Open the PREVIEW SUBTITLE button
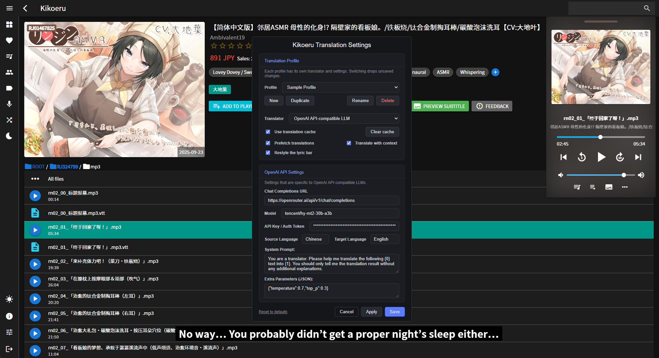 coord(440,106)
